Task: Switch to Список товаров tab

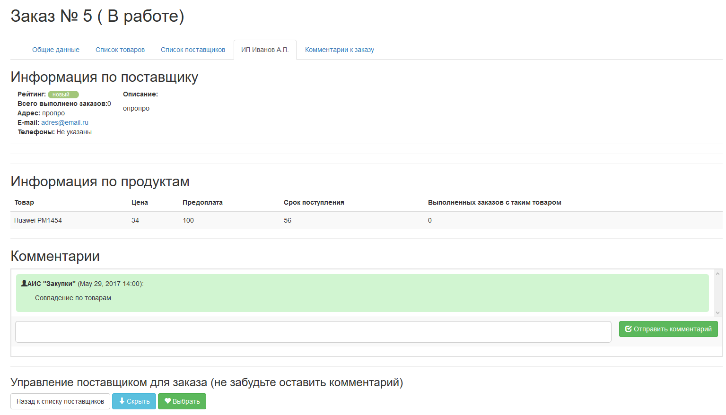Action: [120, 50]
